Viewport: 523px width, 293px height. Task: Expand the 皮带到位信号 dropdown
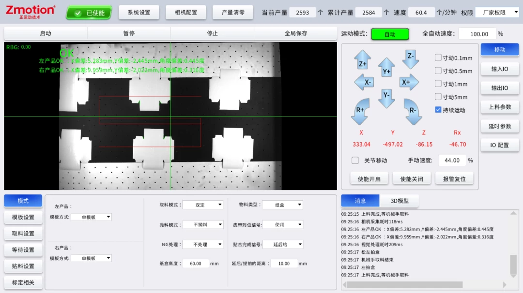[282, 225]
